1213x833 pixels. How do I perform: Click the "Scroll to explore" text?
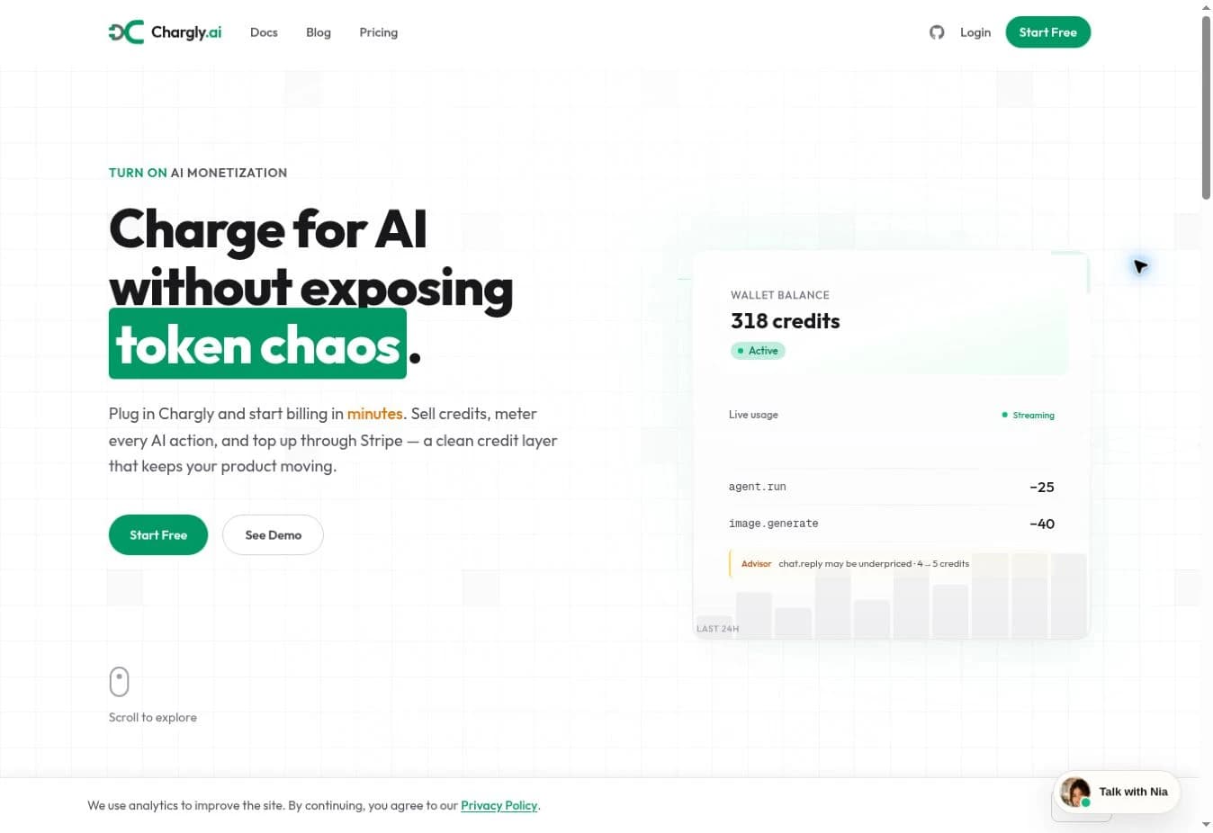tap(153, 717)
